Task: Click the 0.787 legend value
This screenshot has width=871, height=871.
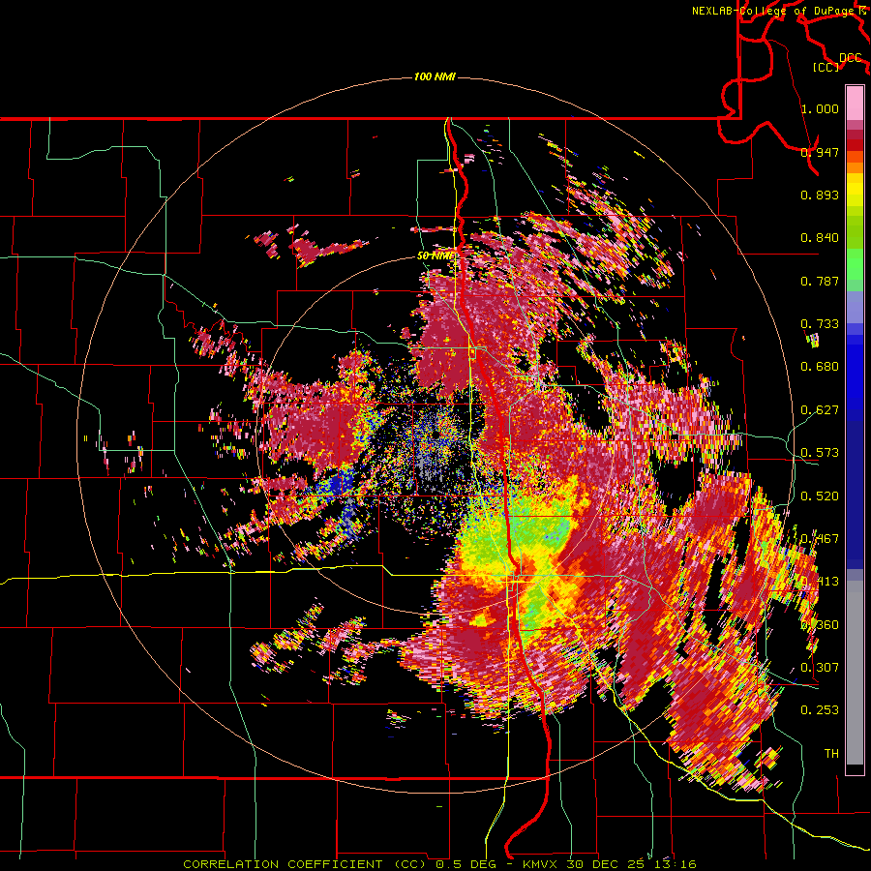Action: coord(820,281)
